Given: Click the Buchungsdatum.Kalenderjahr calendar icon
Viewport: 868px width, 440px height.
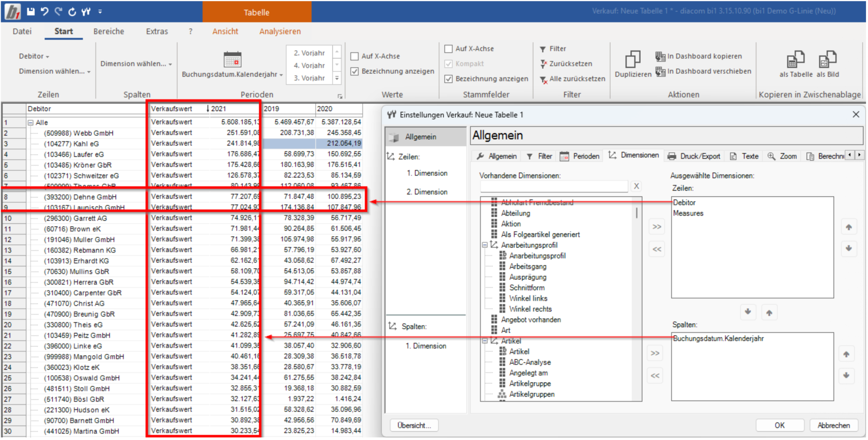Looking at the screenshot, I should pyautogui.click(x=233, y=59).
